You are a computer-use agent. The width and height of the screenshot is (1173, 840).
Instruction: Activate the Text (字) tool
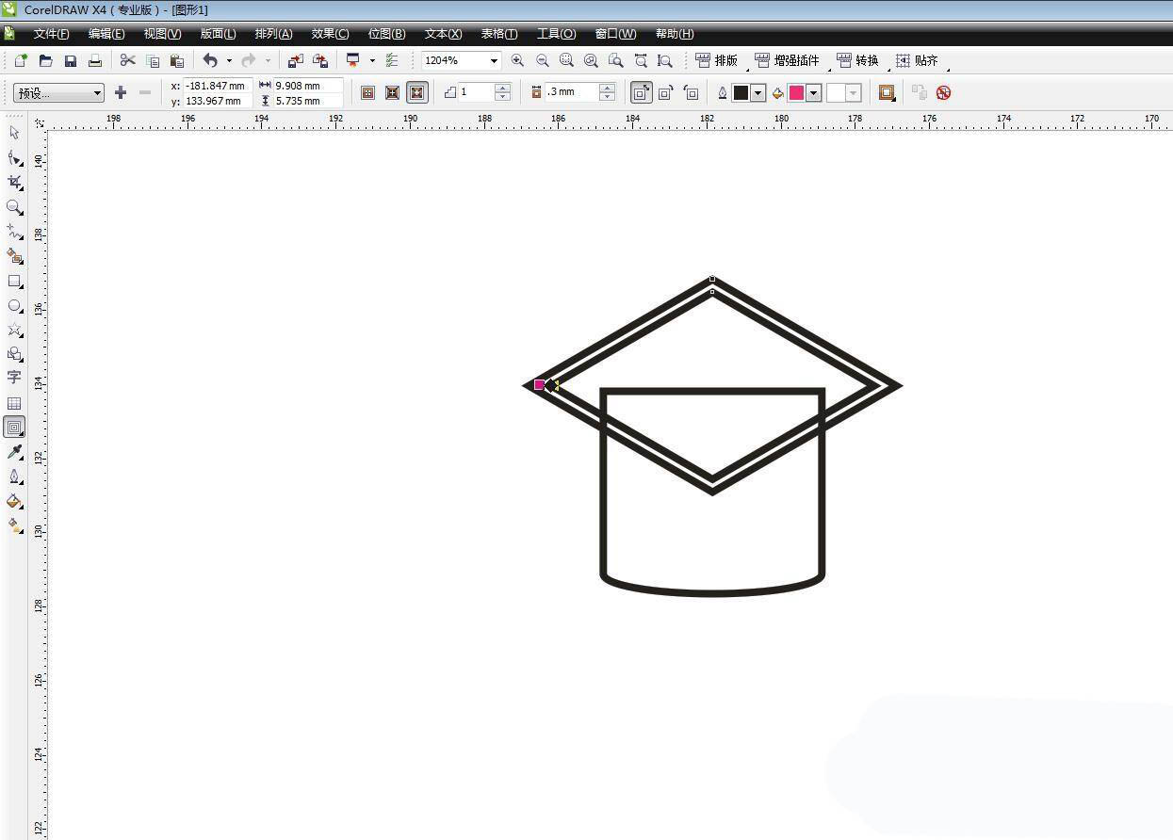point(14,378)
